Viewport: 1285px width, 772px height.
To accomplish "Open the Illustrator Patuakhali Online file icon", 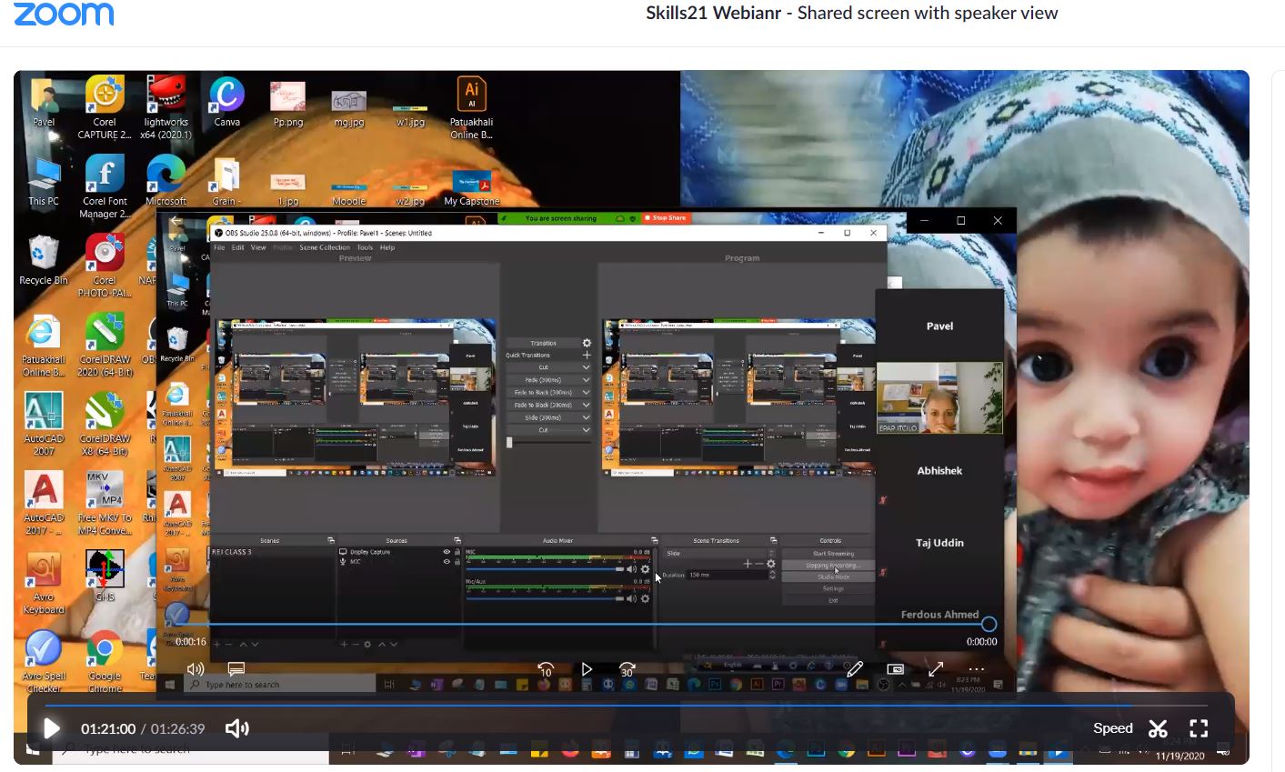I will [471, 107].
